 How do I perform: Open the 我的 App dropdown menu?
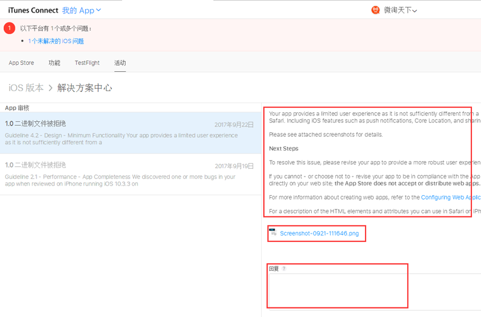coord(81,10)
